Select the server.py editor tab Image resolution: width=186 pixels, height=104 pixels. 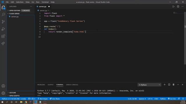(x=43, y=6)
